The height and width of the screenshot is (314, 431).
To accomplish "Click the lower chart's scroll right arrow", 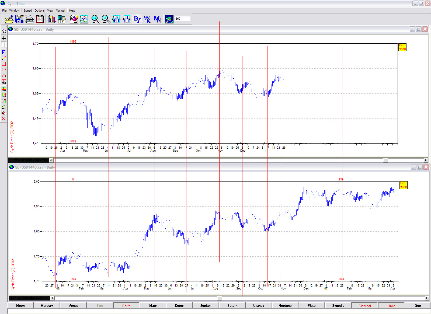I will [427, 298].
